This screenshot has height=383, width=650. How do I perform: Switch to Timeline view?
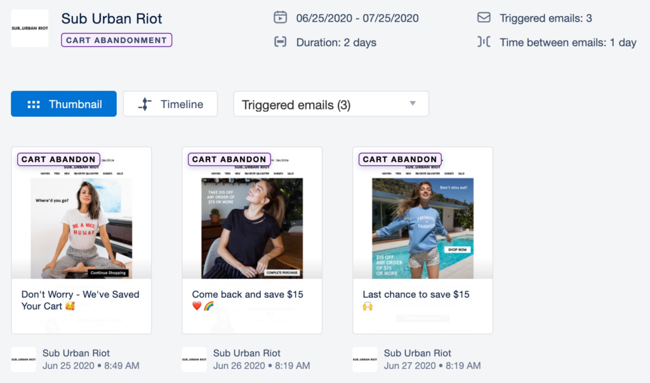(x=170, y=104)
